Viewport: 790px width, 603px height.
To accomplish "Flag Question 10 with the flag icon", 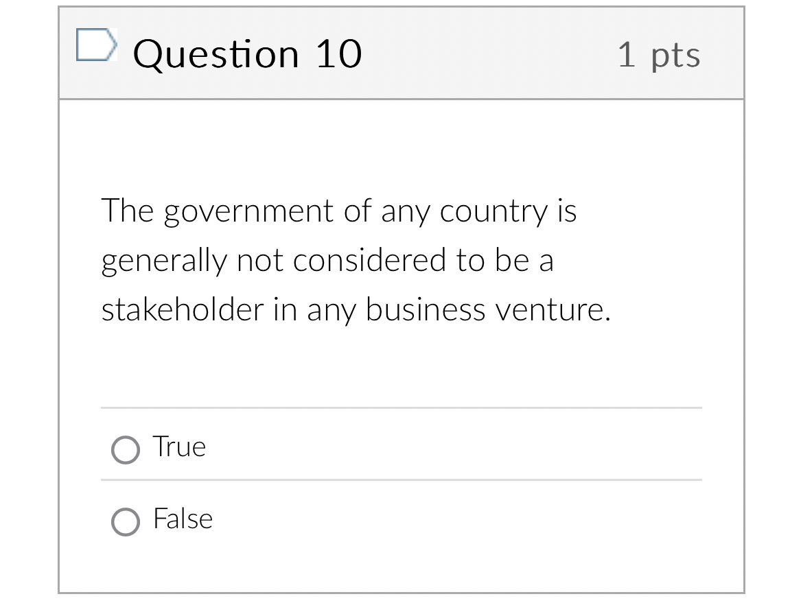I will click(95, 46).
